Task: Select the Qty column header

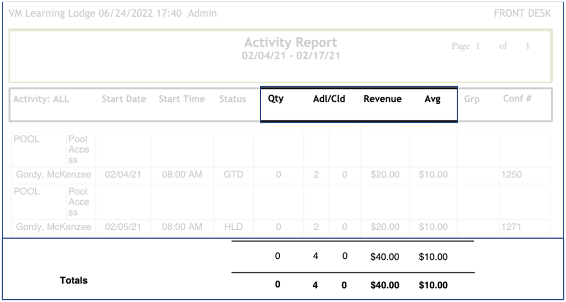Action: pyautogui.click(x=276, y=99)
